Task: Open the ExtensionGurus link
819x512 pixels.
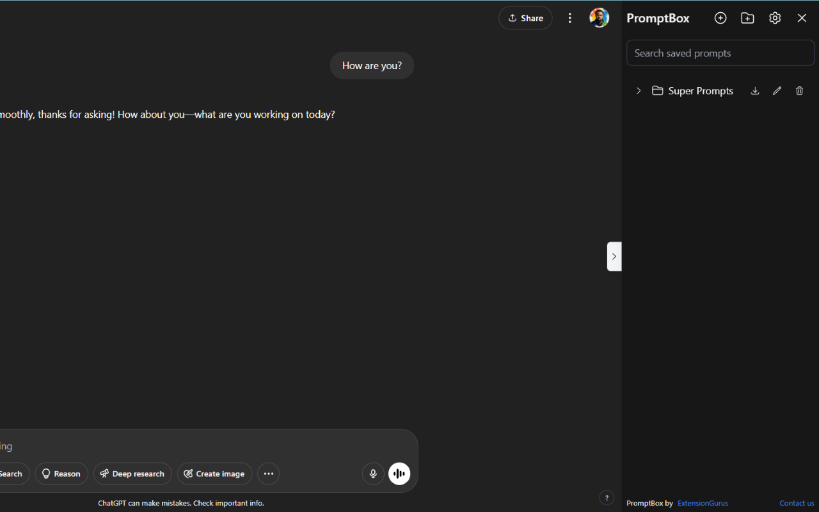Action: (x=703, y=503)
